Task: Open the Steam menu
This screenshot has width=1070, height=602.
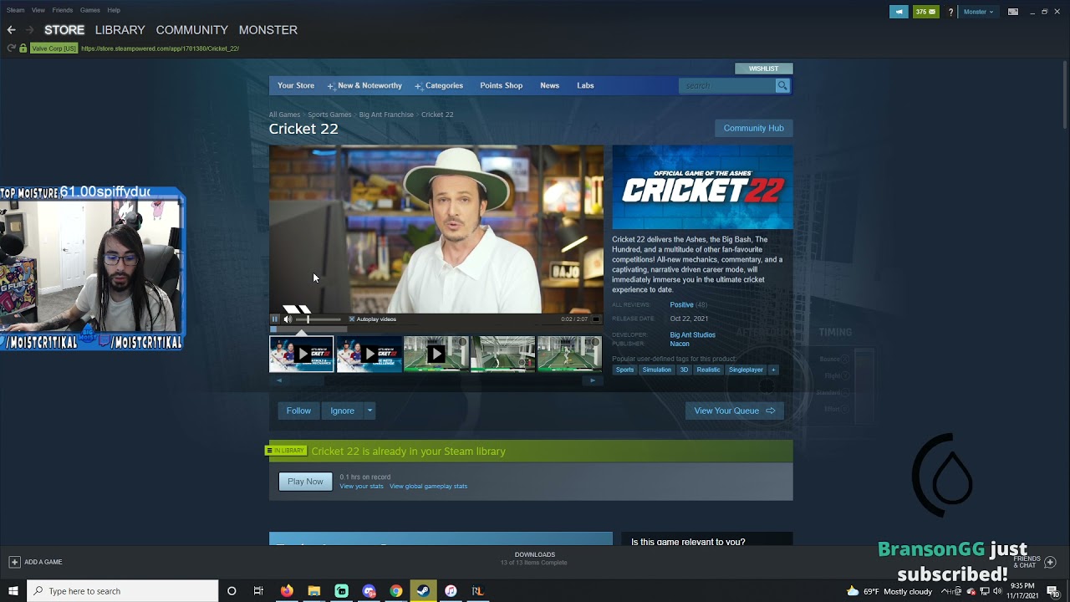Action: coord(16,10)
